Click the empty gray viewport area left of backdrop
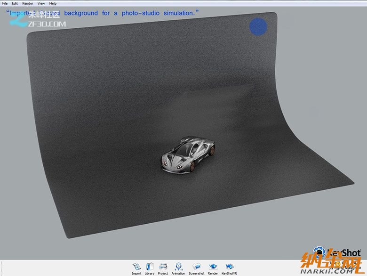Screen dimensions: 367x276 tap(13, 141)
